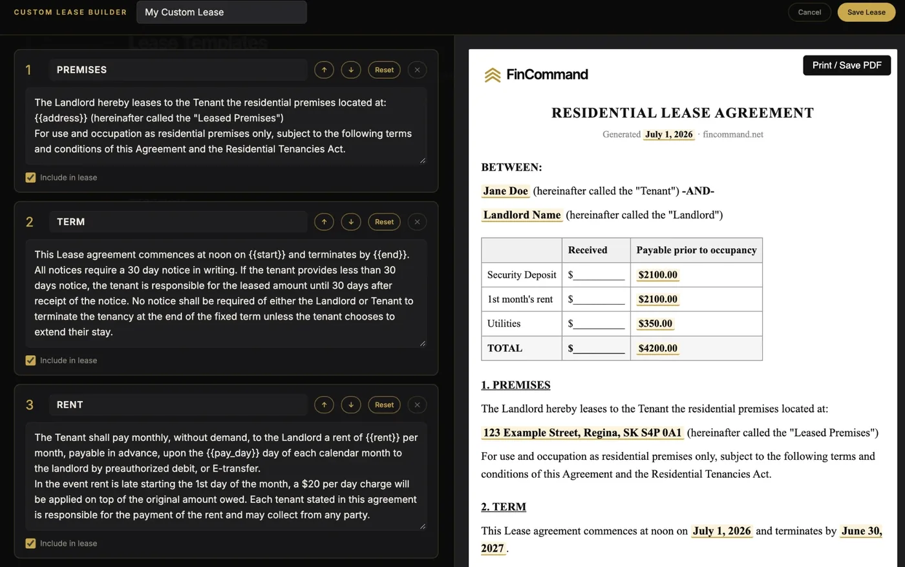The image size is (905, 567).
Task: Reset the PREMISES section text
Action: tap(385, 70)
